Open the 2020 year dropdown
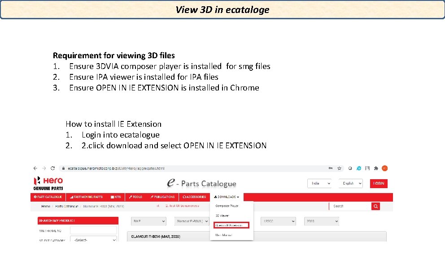Image resolution: width=445 pixels, height=254 pixels. coord(322,221)
